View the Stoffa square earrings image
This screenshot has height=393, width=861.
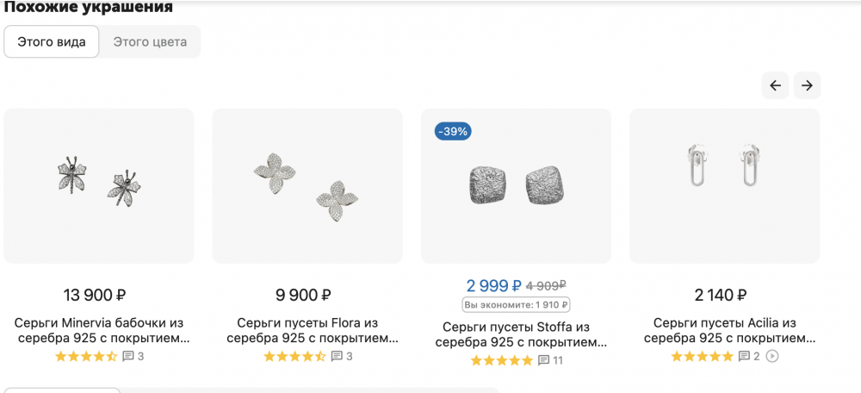[x=516, y=185]
